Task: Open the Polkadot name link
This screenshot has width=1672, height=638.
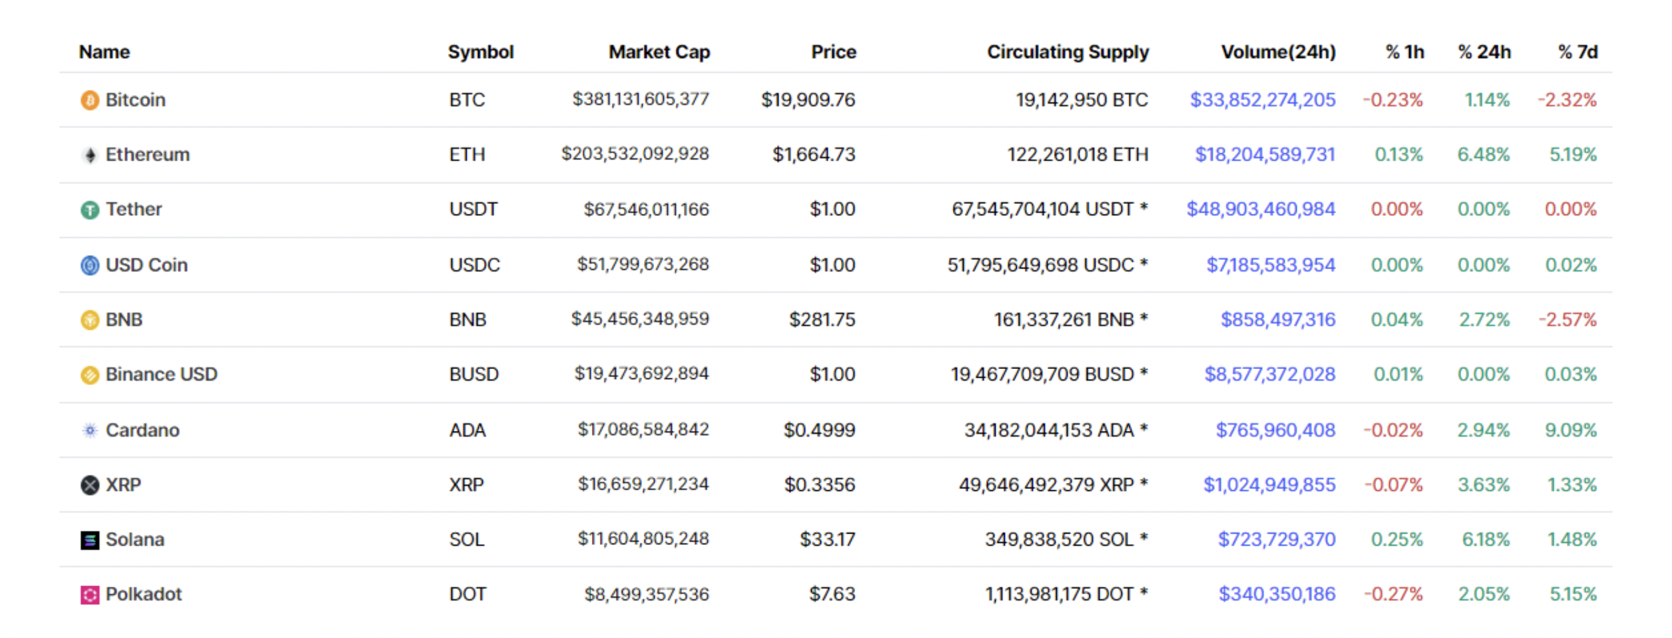Action: (x=143, y=594)
